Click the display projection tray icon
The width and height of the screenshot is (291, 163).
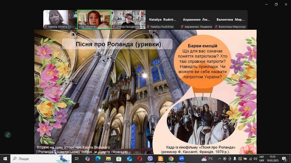click(240, 159)
